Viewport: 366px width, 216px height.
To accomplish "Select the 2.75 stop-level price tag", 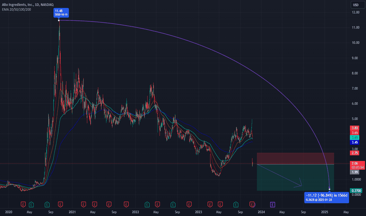I will pyautogui.click(x=355, y=153).
